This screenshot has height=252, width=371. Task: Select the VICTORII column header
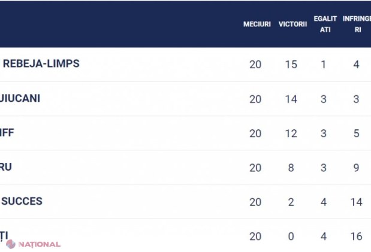pyautogui.click(x=292, y=24)
